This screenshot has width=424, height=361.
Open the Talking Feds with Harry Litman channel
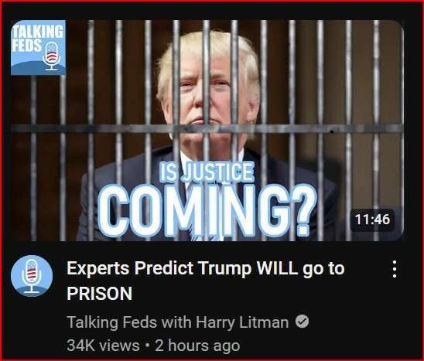click(x=178, y=322)
